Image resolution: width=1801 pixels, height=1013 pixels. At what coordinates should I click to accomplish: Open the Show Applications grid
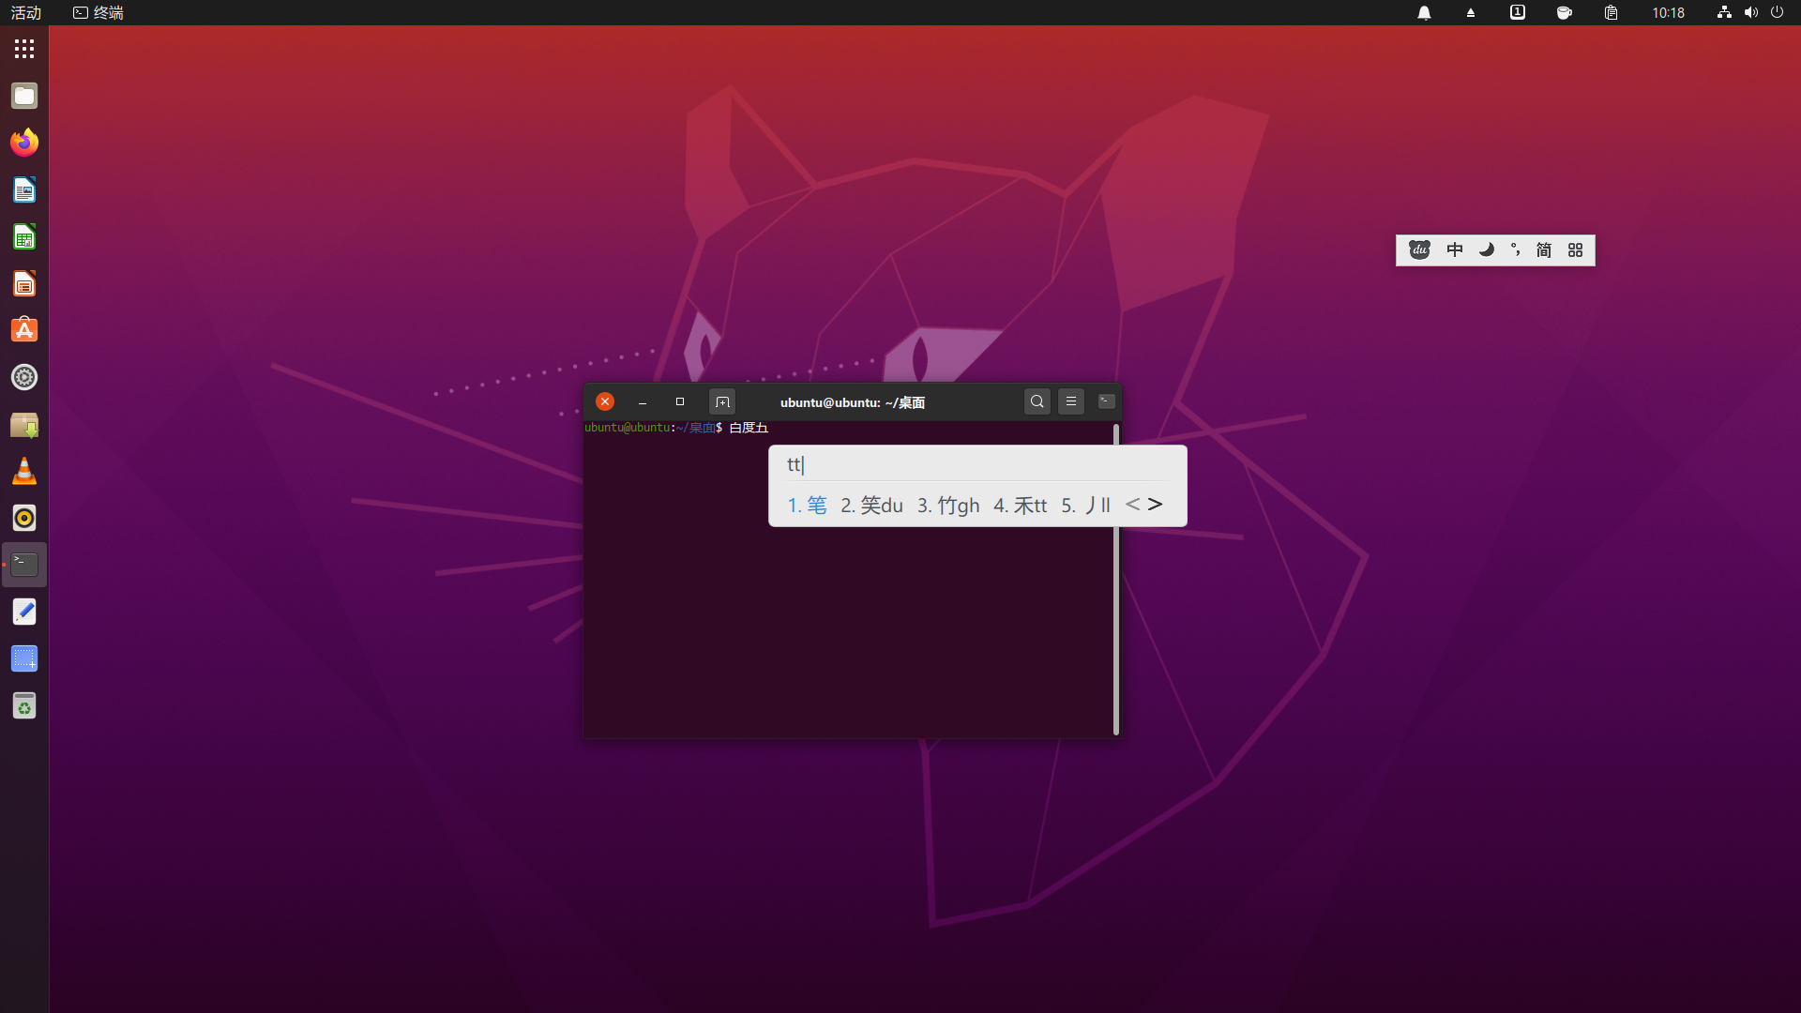tap(24, 49)
